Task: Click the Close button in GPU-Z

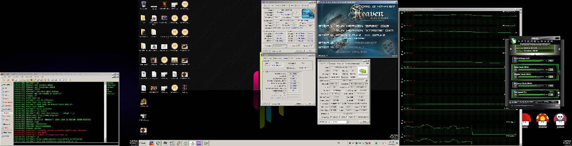Action: coord(364,121)
